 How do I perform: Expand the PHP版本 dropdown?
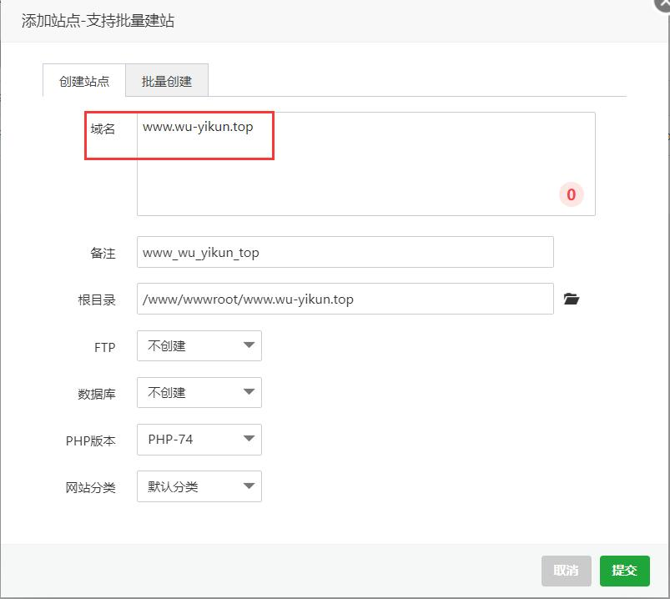pos(199,439)
